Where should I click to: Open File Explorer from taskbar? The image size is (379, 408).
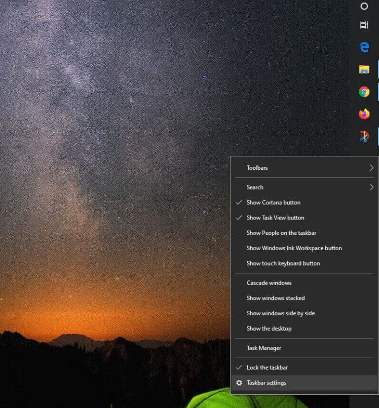pyautogui.click(x=364, y=70)
